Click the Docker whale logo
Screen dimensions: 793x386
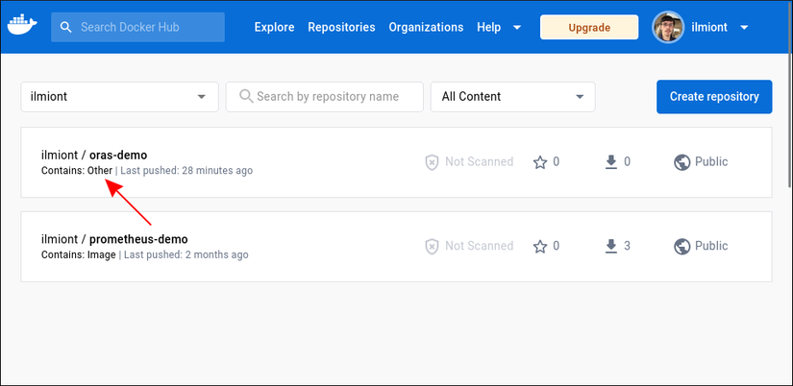click(x=23, y=27)
